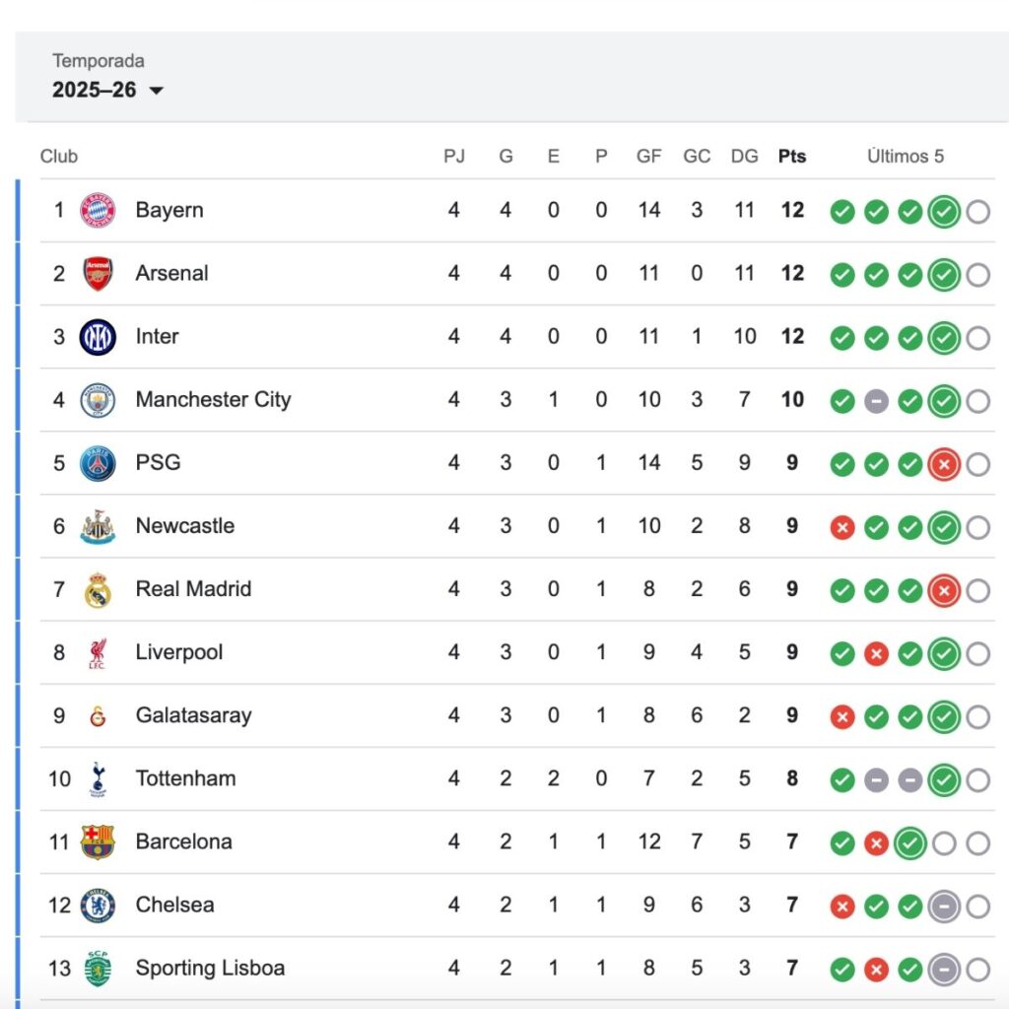
Task: Click the Bayern club crest
Action: (97, 210)
